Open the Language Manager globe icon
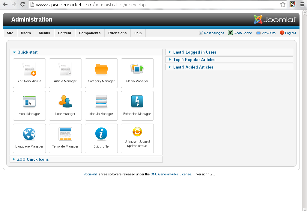307x211 pixels. click(x=29, y=134)
